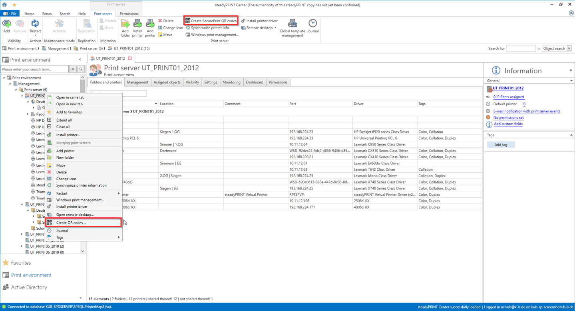
Task: Select Create QR codes context menu entry
Action: tap(71, 223)
